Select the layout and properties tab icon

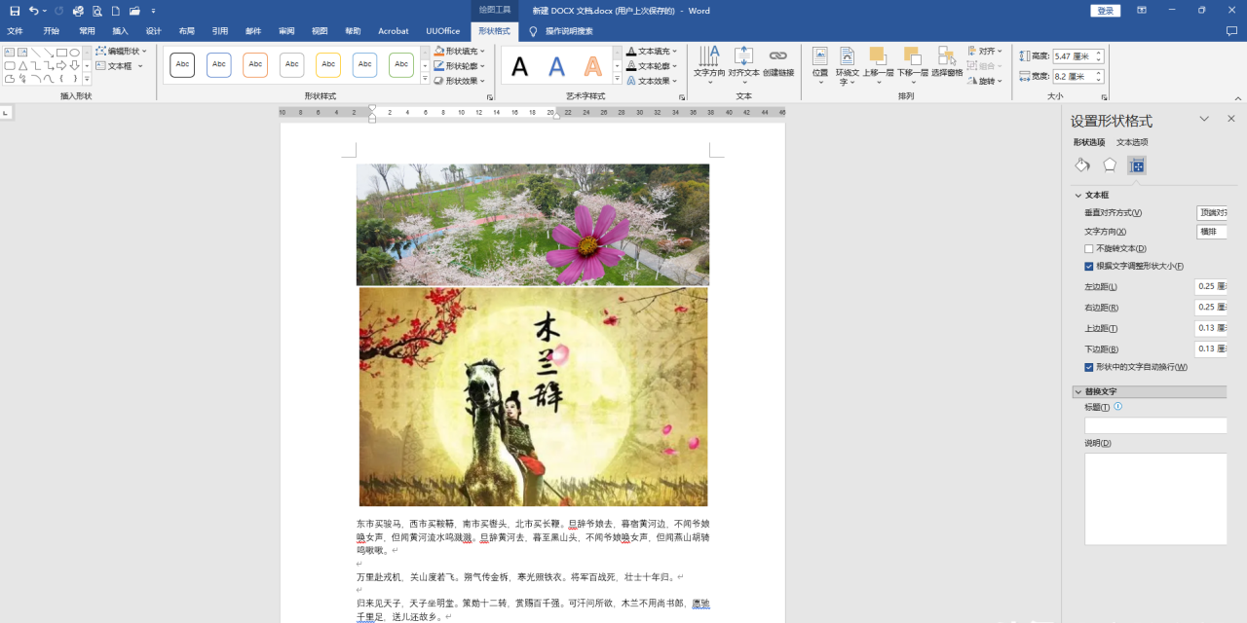pos(1137,165)
